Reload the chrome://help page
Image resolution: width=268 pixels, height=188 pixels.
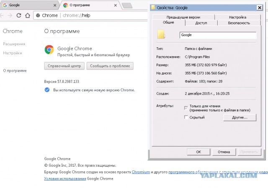[19, 15]
